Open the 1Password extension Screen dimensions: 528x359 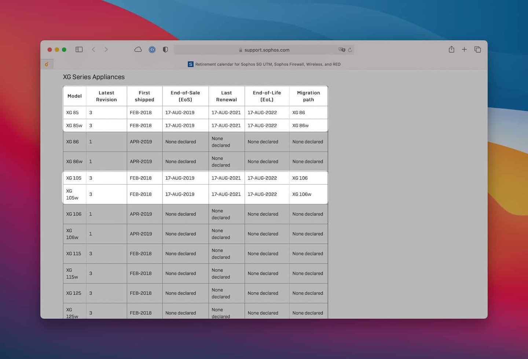point(152,49)
